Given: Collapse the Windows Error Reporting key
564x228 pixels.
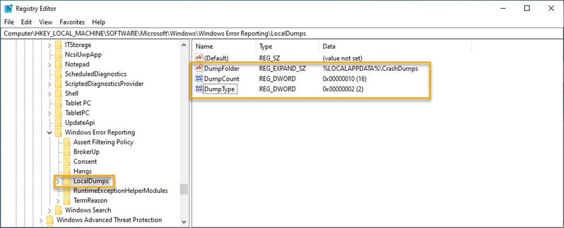Looking at the screenshot, I should 49,132.
